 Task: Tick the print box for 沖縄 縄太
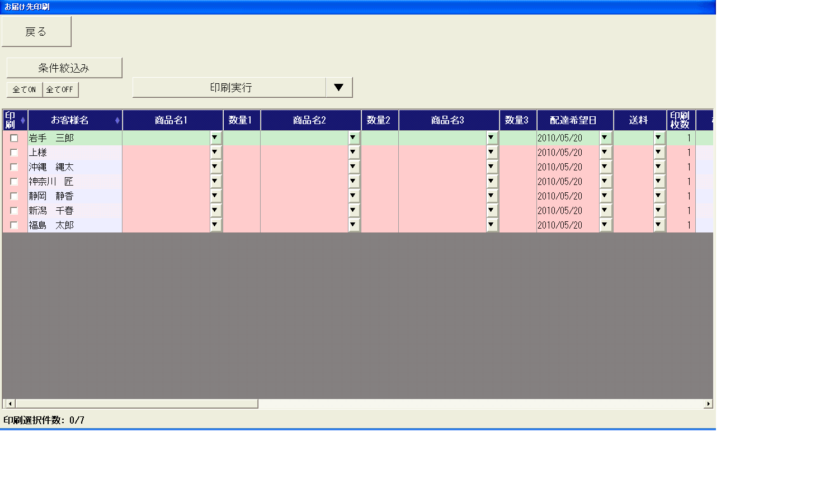click(x=15, y=167)
